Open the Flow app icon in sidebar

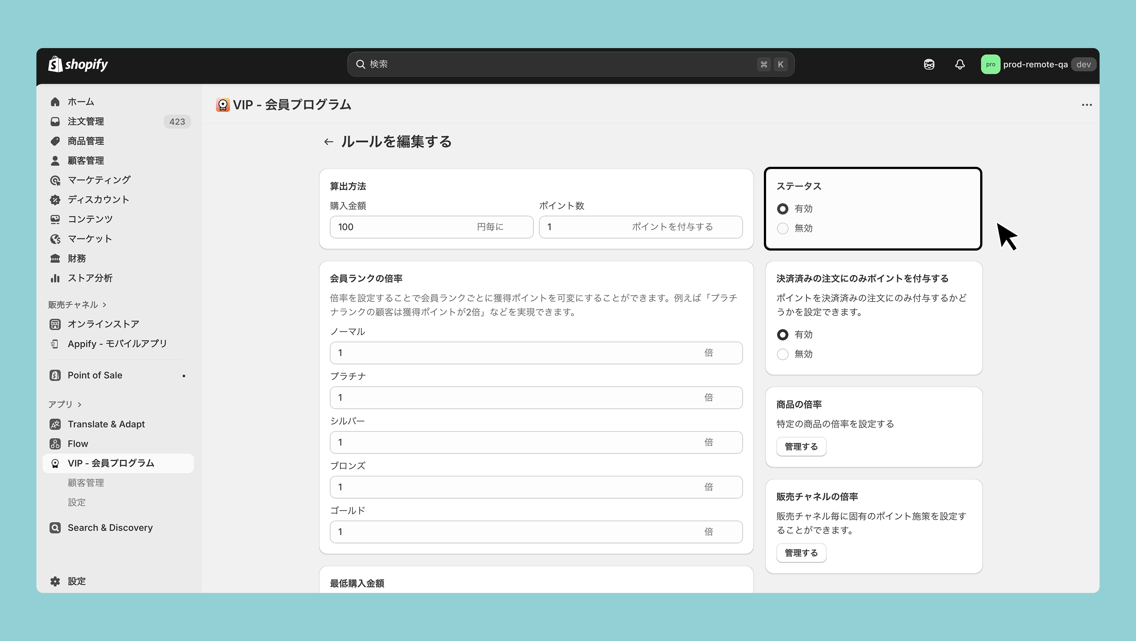point(55,444)
